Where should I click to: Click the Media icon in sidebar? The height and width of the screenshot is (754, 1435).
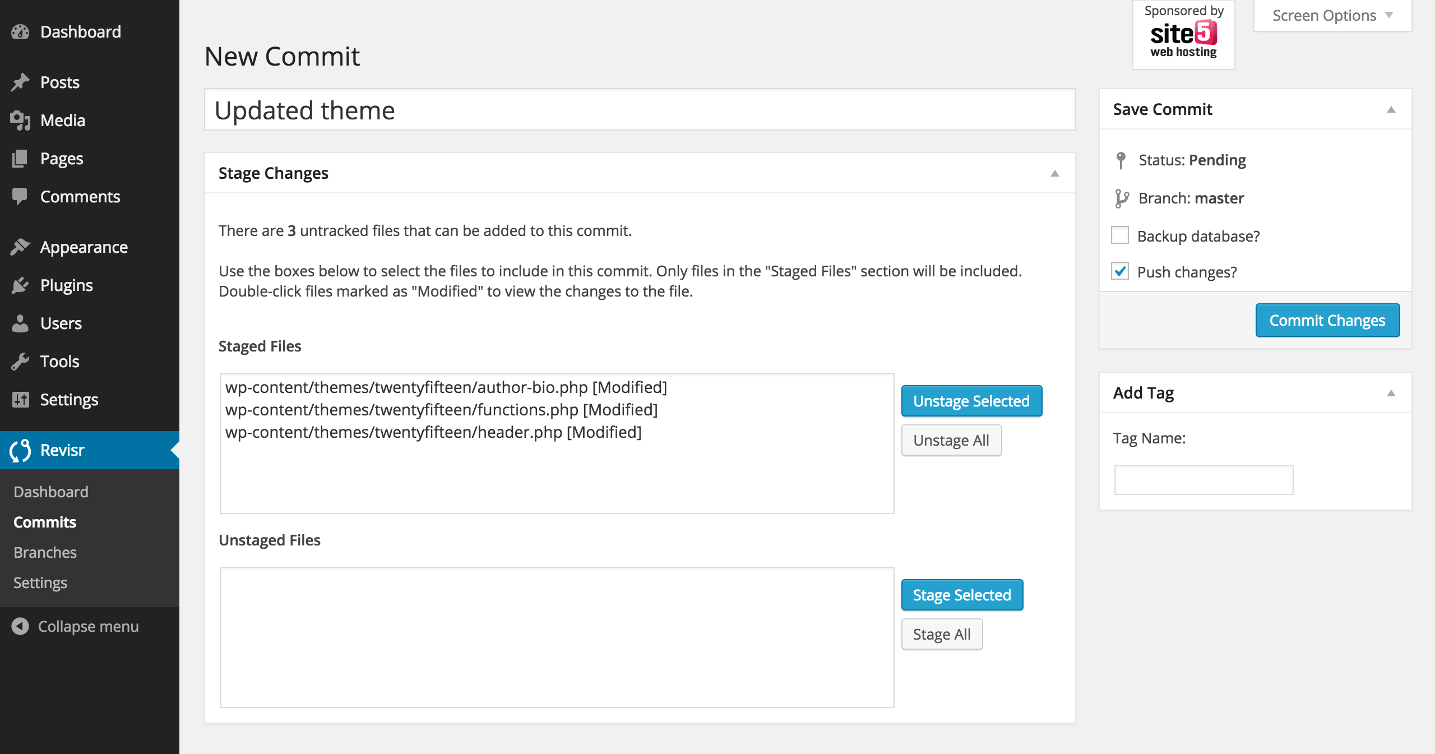[x=20, y=121]
